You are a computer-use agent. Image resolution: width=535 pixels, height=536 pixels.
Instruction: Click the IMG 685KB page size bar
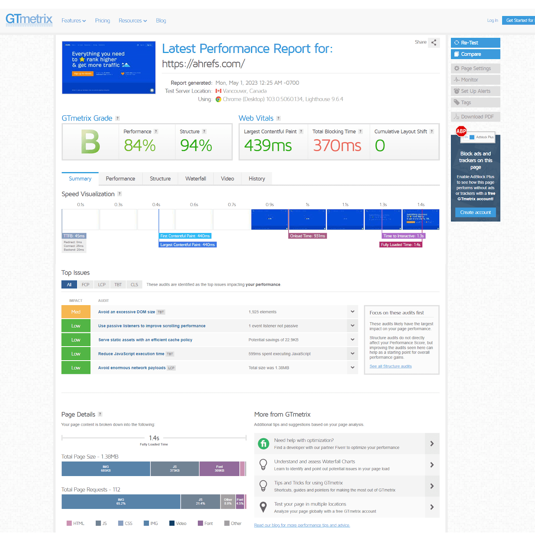[x=106, y=469]
